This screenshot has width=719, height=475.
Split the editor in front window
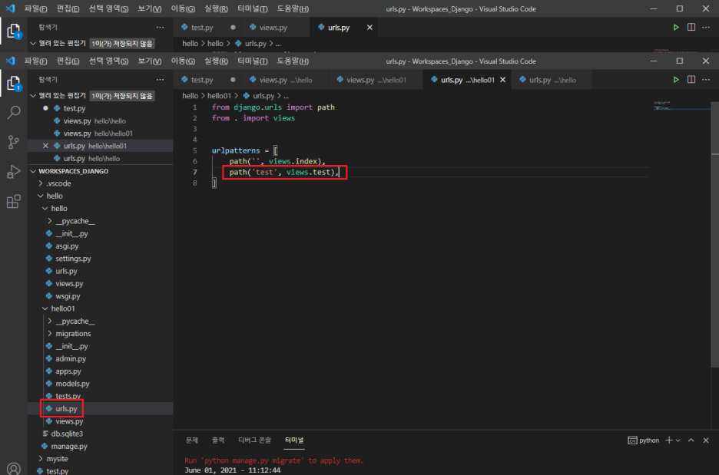[691, 80]
